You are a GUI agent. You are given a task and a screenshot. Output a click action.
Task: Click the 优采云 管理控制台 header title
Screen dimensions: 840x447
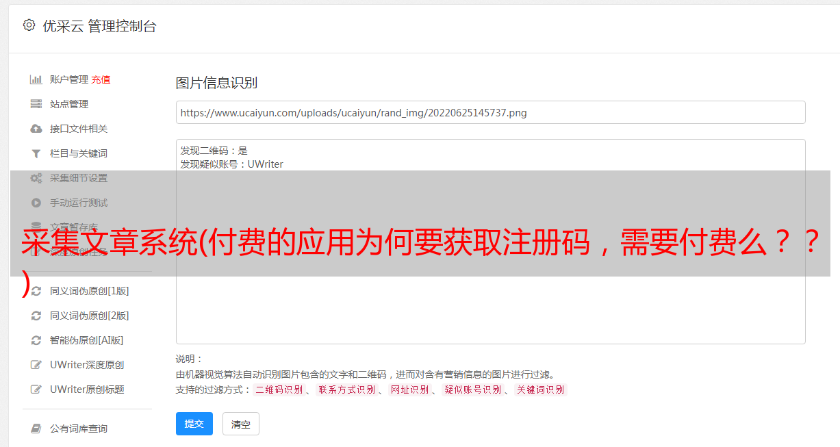[99, 26]
